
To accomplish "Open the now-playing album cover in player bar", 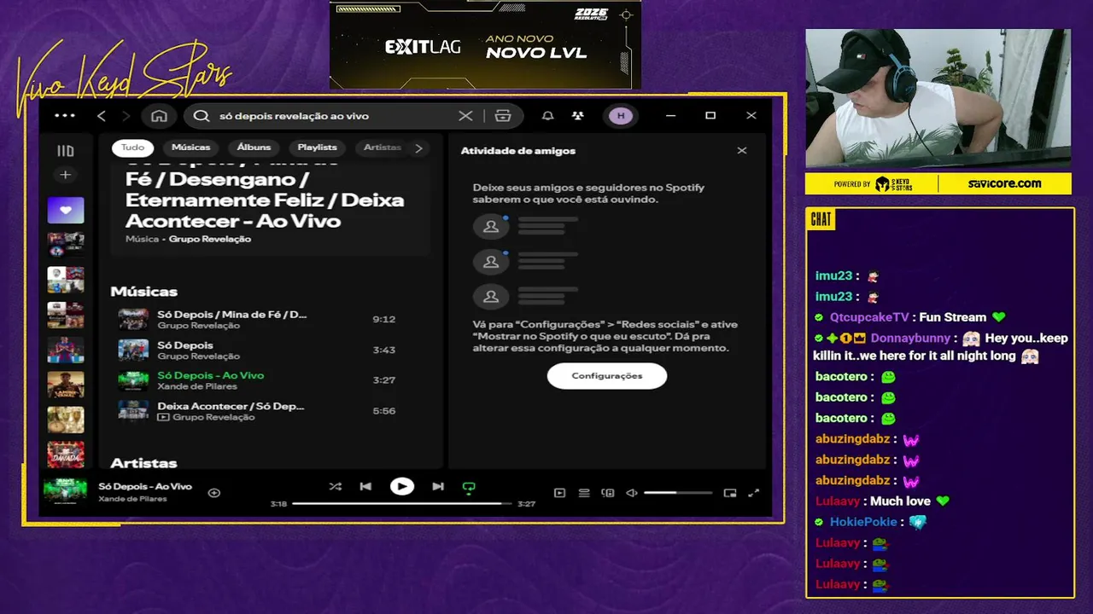I will (x=66, y=492).
